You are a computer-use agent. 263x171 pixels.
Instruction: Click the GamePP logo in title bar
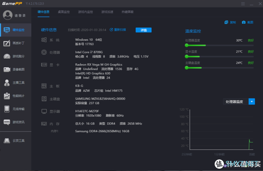12,3
